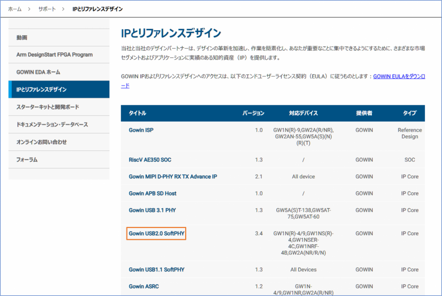
Task: Click the 対応デバイス column header
Action: tap(303, 113)
